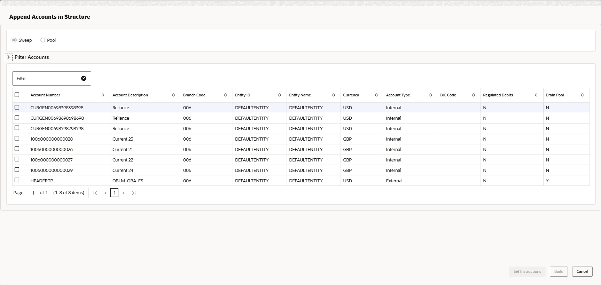
Task: Click account number 1006000000000029
Action: pos(52,171)
